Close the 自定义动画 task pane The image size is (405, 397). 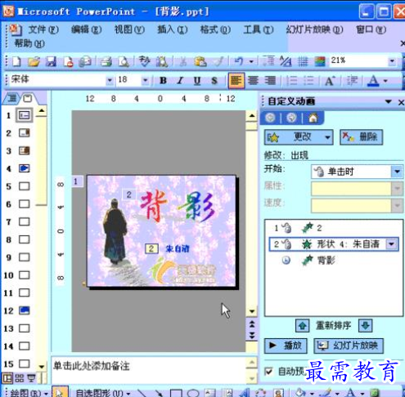point(401,102)
